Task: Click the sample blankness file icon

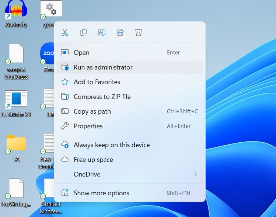Action: (16, 54)
